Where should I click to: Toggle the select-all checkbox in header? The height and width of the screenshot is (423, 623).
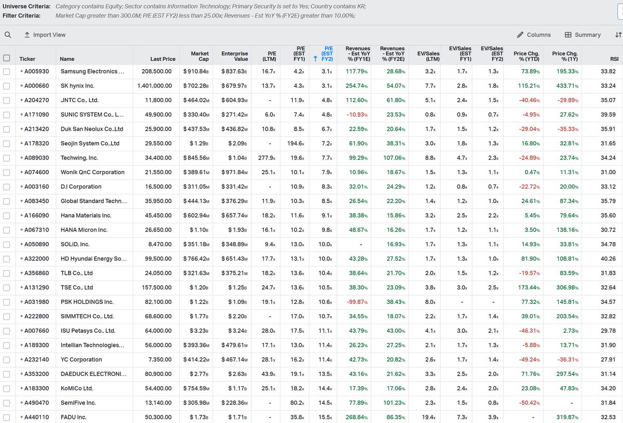7,58
